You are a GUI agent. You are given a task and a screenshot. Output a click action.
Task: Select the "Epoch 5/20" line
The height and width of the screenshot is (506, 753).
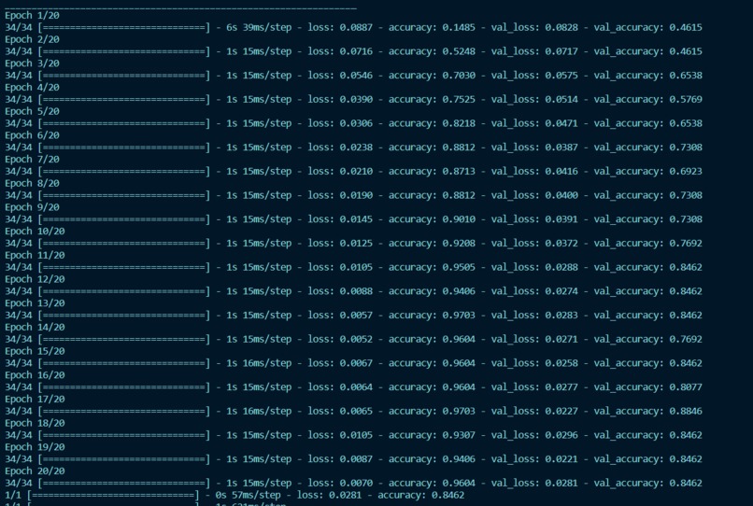pos(32,111)
